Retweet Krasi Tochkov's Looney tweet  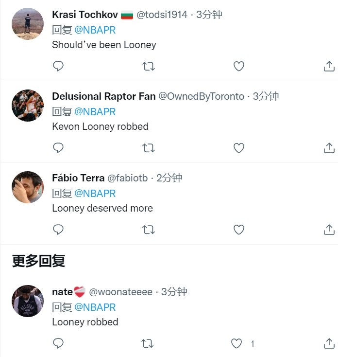pos(149,66)
